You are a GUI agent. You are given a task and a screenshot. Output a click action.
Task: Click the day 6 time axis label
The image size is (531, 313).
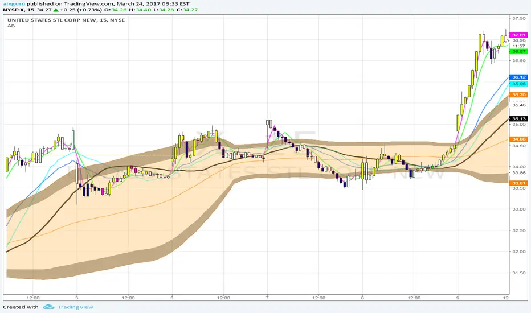click(x=172, y=298)
